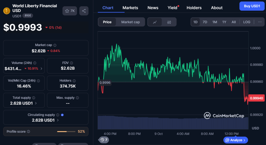Set chart range to All
This screenshot has height=145, width=266.
(234, 22)
